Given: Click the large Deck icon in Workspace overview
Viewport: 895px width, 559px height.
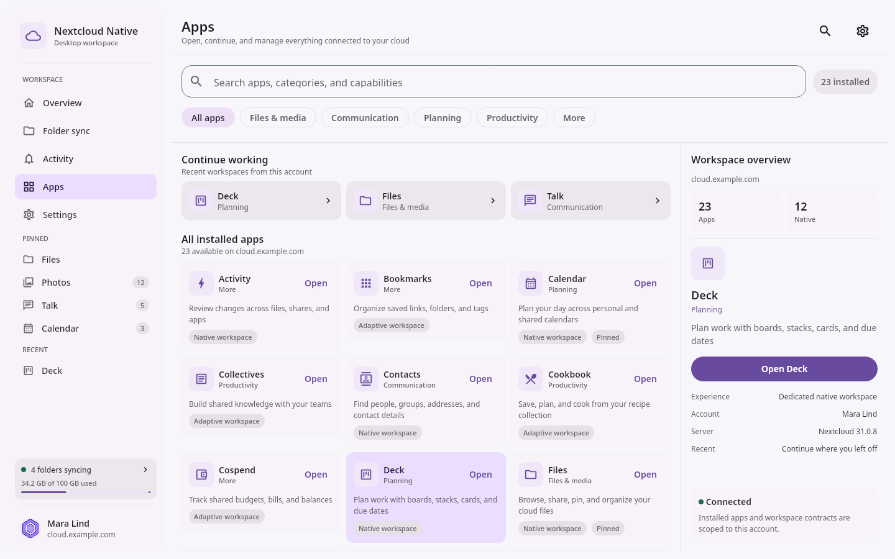Looking at the screenshot, I should (x=708, y=263).
